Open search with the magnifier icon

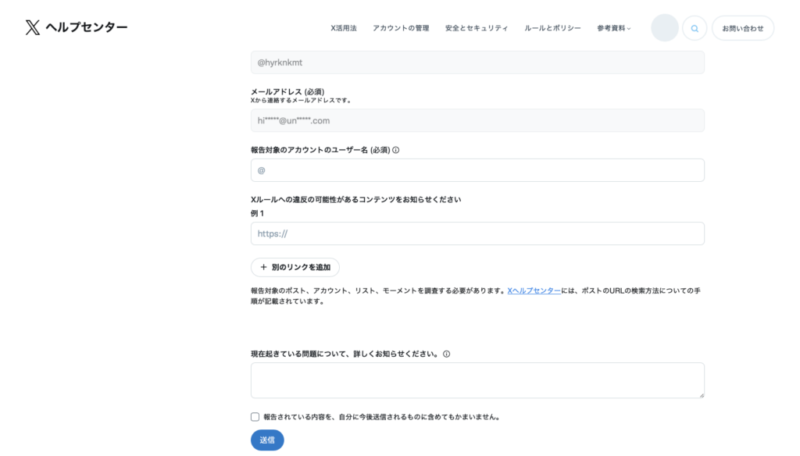694,28
